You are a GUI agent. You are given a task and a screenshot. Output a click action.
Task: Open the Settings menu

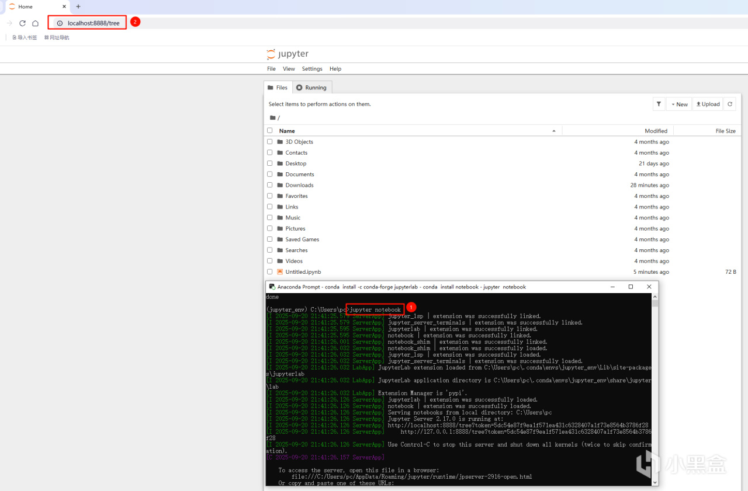coord(312,69)
